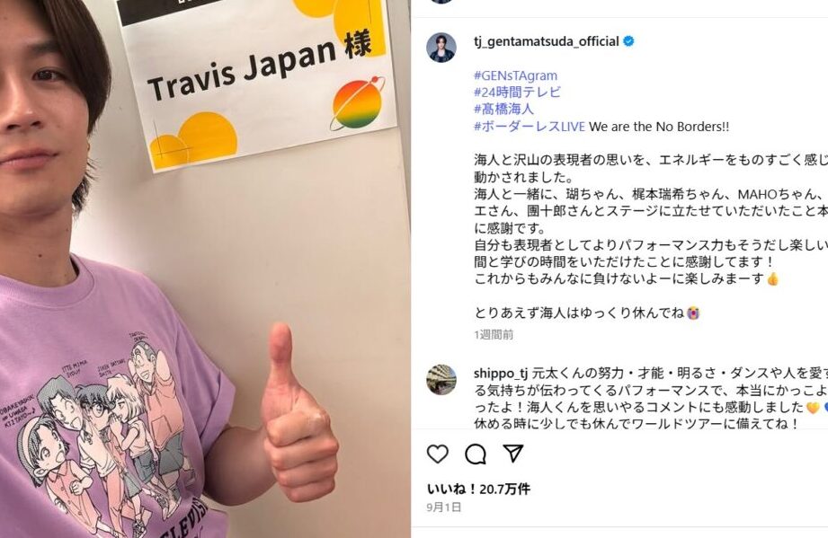Click the tj_gentamatsuda_official username
The height and width of the screenshot is (538, 828).
(546, 41)
